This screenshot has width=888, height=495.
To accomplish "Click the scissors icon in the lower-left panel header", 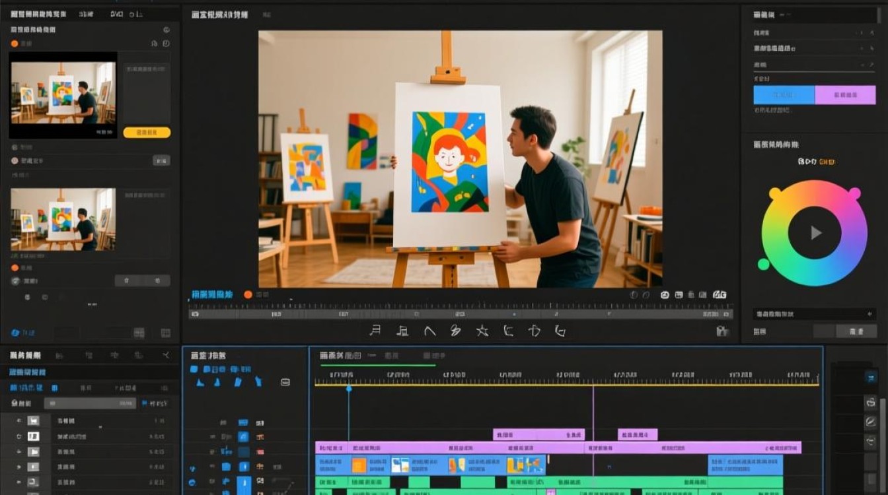I will [x=166, y=355].
